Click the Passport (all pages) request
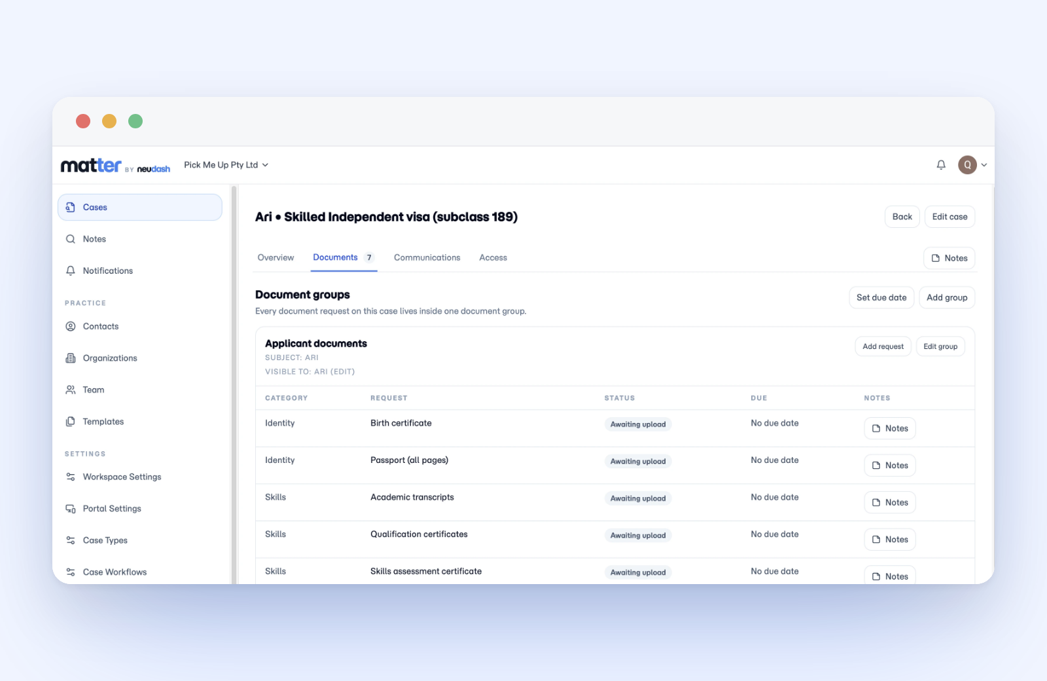Screen dimensions: 1047x681 410,460
